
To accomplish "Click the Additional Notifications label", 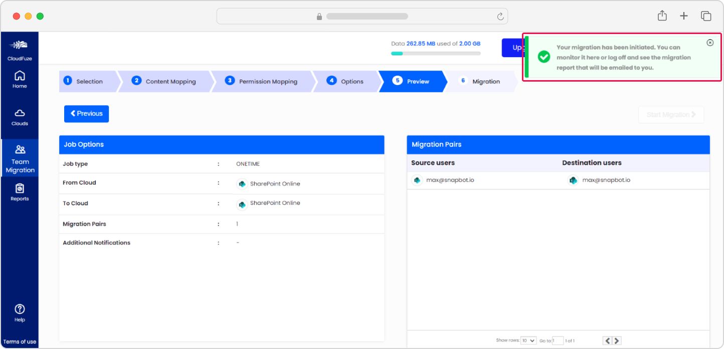I will 96,243.
